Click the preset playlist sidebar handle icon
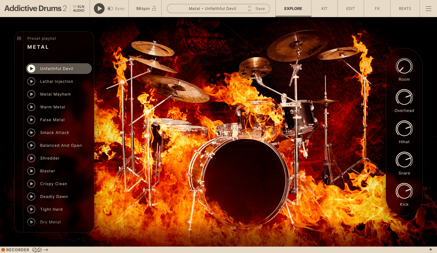Screen dimensions: 437x253 pyautogui.click(x=19, y=38)
